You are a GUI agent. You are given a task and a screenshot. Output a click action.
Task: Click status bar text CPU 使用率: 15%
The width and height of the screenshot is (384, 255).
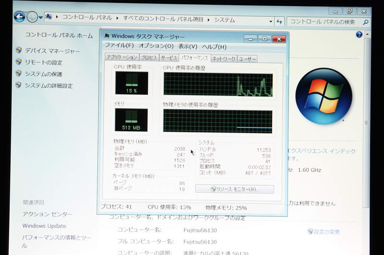point(169,207)
